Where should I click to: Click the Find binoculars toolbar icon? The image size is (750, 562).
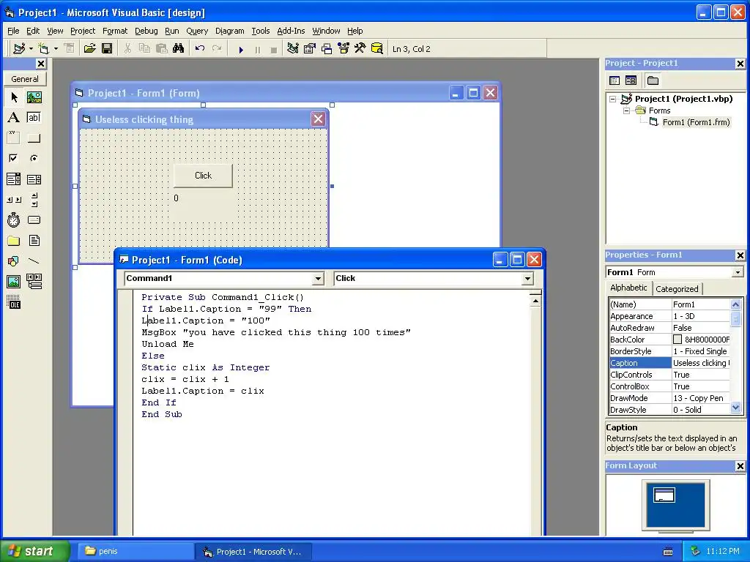click(179, 48)
